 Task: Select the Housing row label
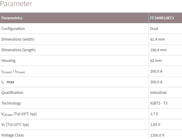click(8, 61)
